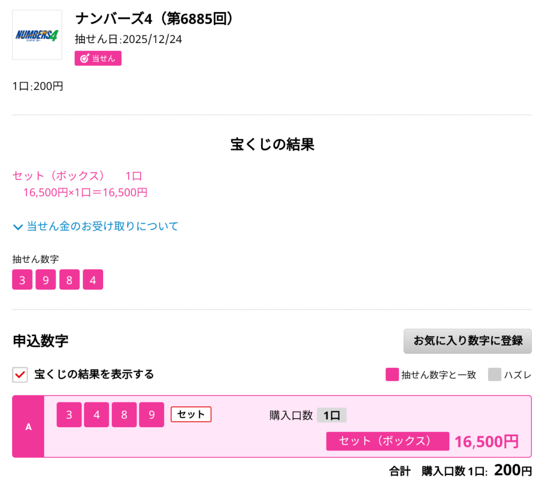The image size is (542, 496).
Task: Click drawn number 9 tile
Action: (x=46, y=279)
